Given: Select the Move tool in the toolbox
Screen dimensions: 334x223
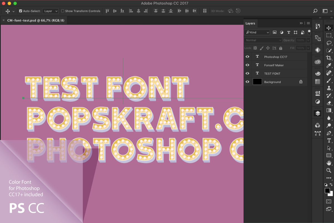Looking at the screenshot, I should point(329,28).
